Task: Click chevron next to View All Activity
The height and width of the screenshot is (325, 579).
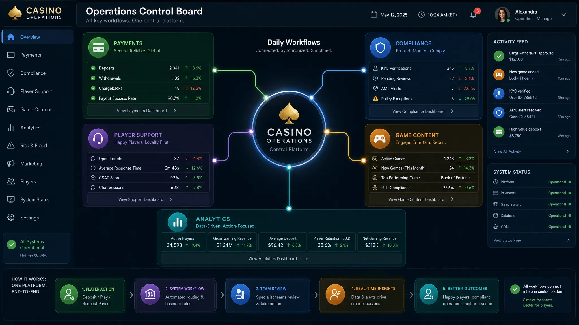Action: [x=567, y=151]
